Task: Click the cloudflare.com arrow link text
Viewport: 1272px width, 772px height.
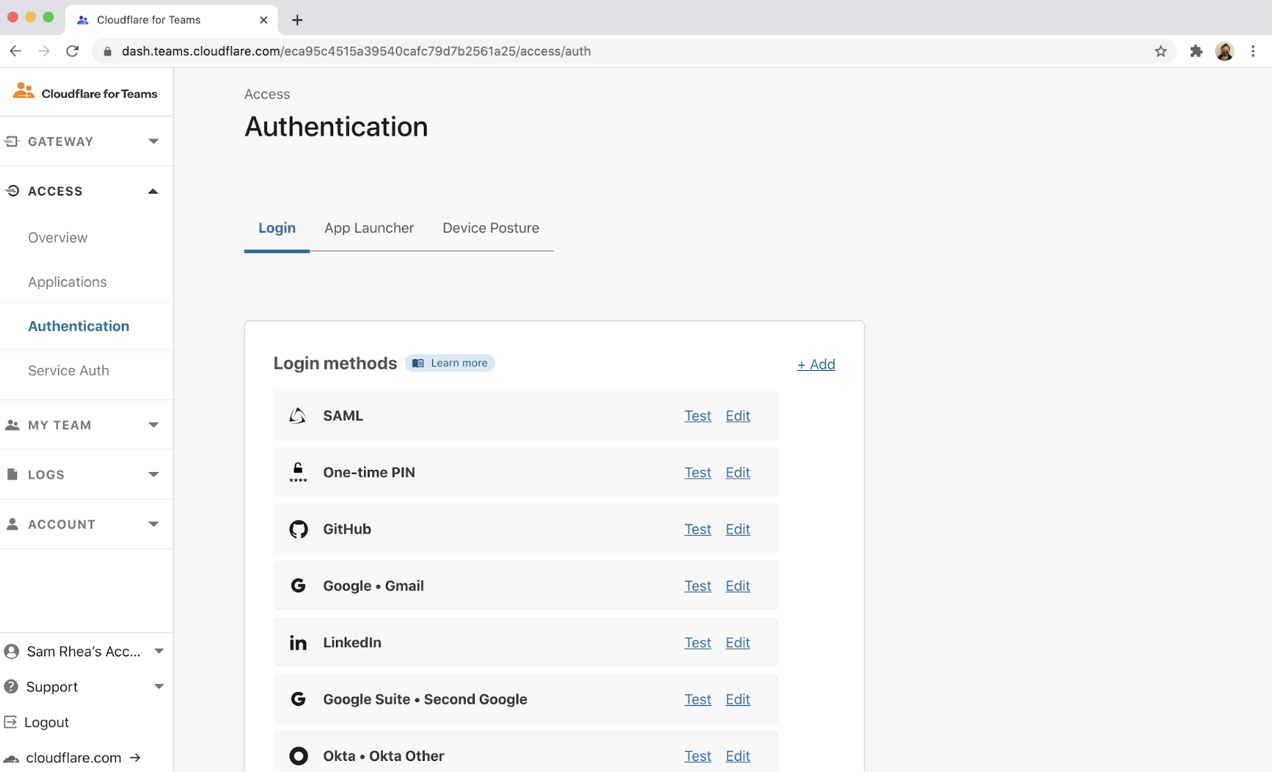Action: (83, 758)
